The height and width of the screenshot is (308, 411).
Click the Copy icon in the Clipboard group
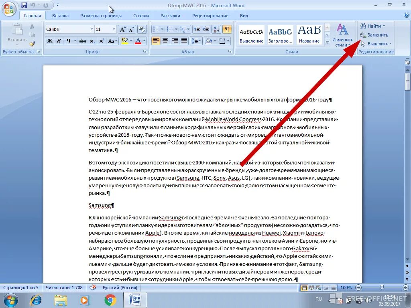(32, 35)
